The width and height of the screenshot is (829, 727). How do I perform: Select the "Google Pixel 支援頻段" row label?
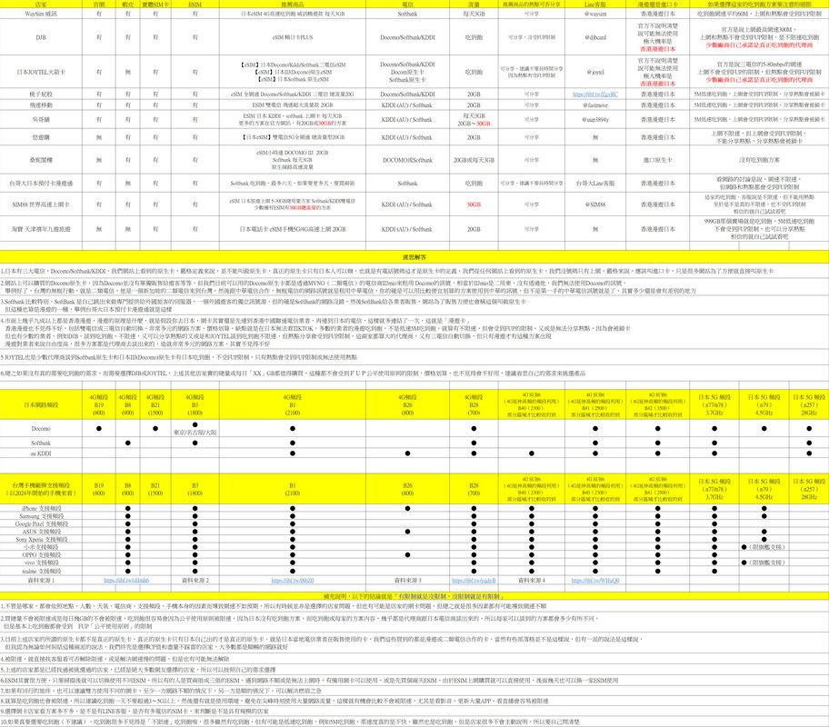[41, 524]
